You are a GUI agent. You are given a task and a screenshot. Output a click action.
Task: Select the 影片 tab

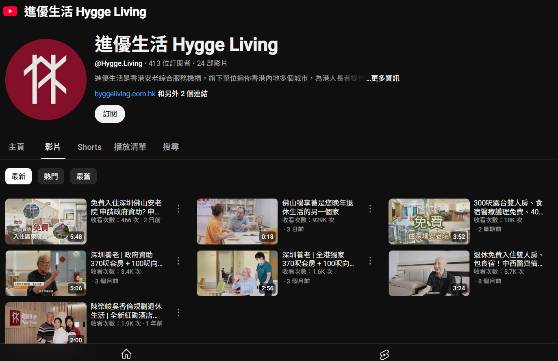[x=53, y=147]
